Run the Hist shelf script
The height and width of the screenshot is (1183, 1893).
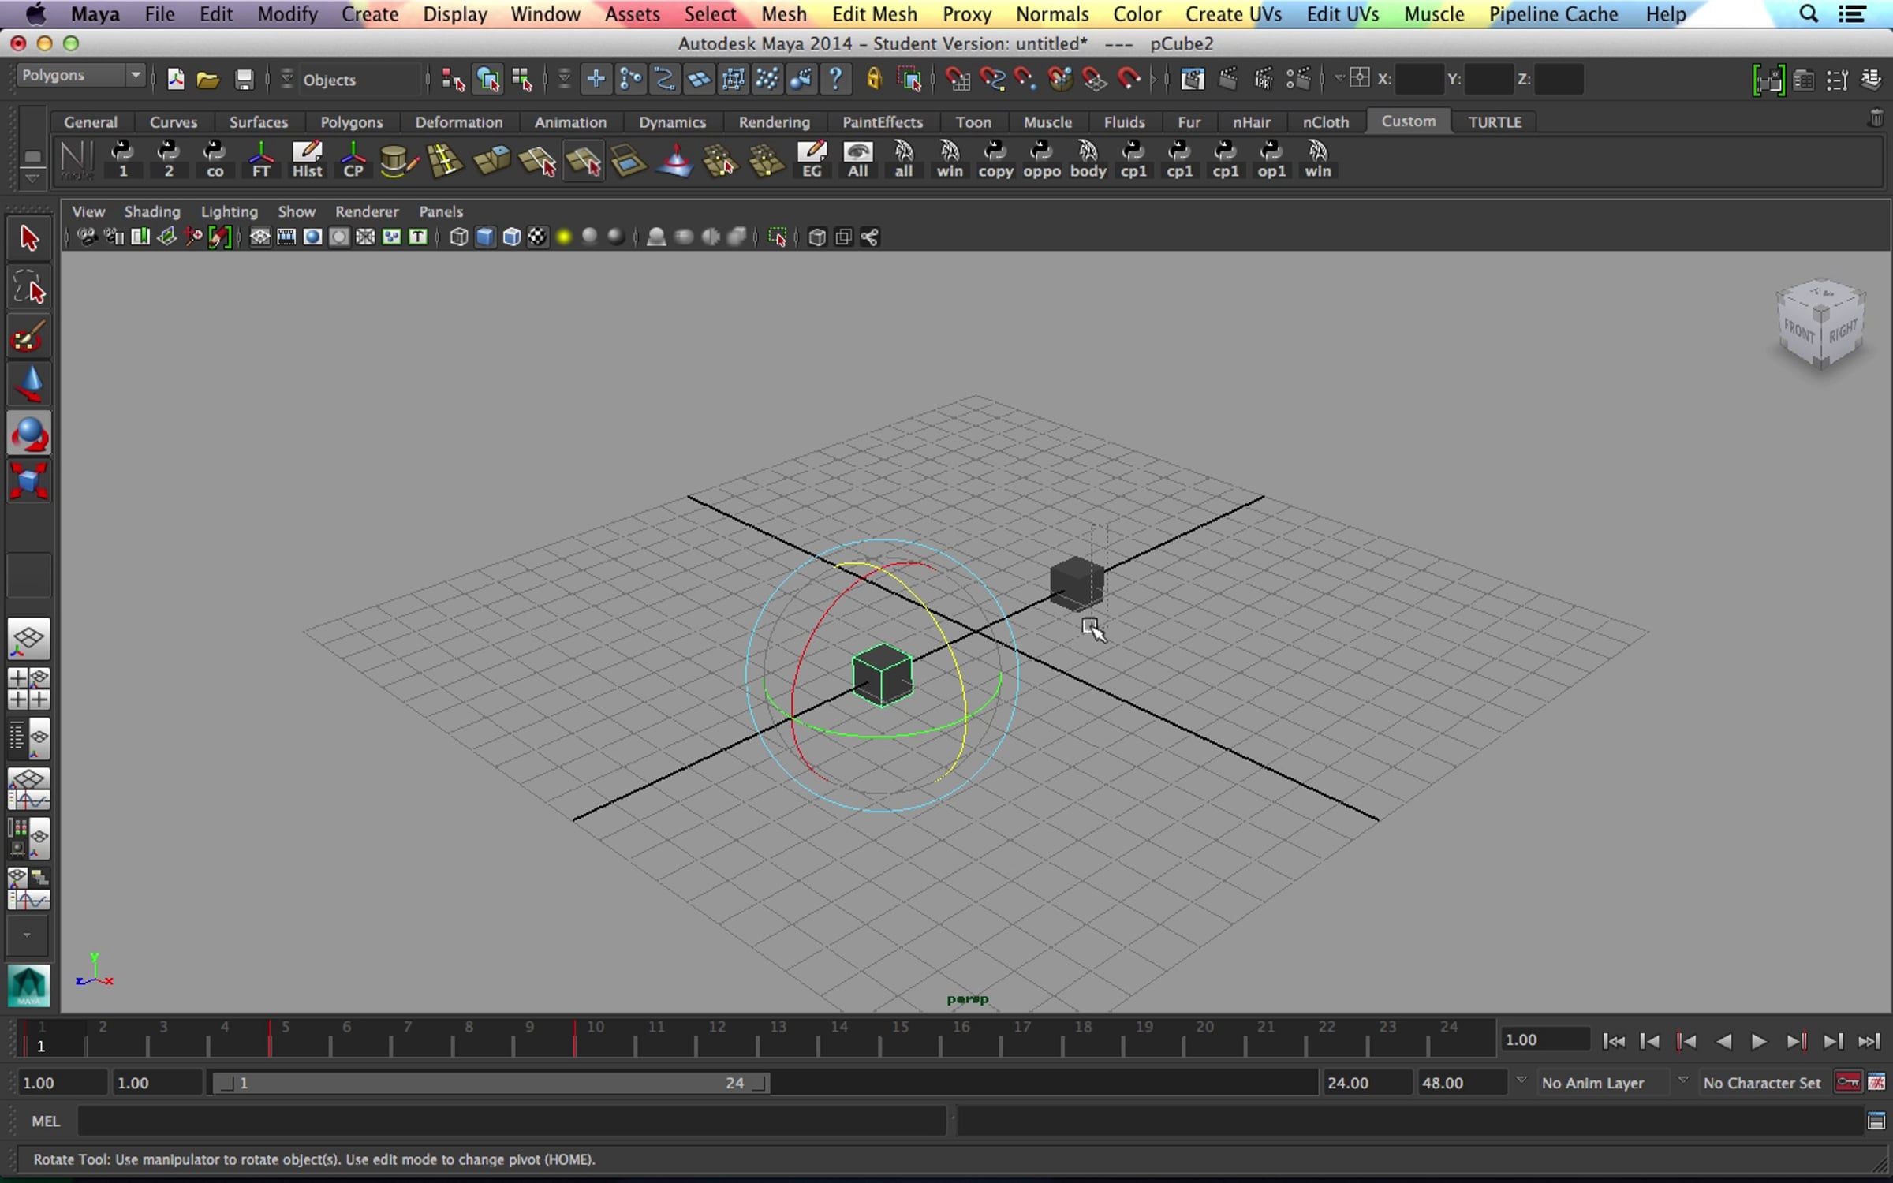coord(307,159)
